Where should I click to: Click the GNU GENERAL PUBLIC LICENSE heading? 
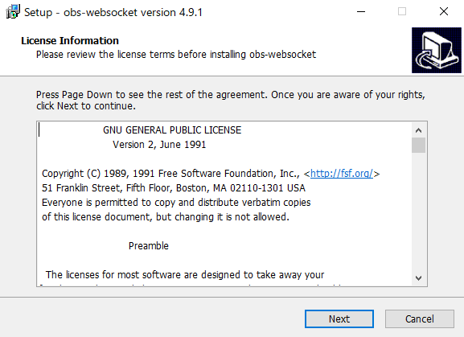(x=172, y=130)
